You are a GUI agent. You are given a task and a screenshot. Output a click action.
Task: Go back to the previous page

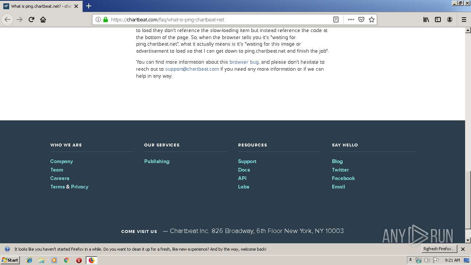tap(7, 20)
